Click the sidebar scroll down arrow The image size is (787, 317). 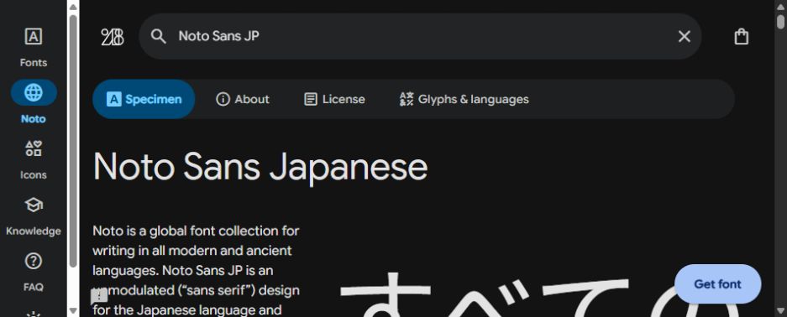tap(73, 310)
